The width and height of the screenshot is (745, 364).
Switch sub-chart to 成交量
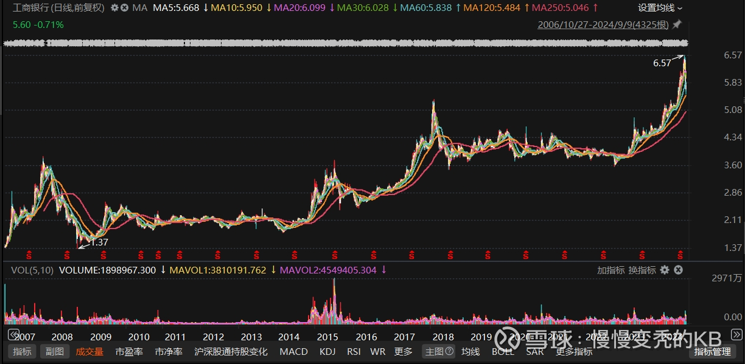(x=89, y=351)
